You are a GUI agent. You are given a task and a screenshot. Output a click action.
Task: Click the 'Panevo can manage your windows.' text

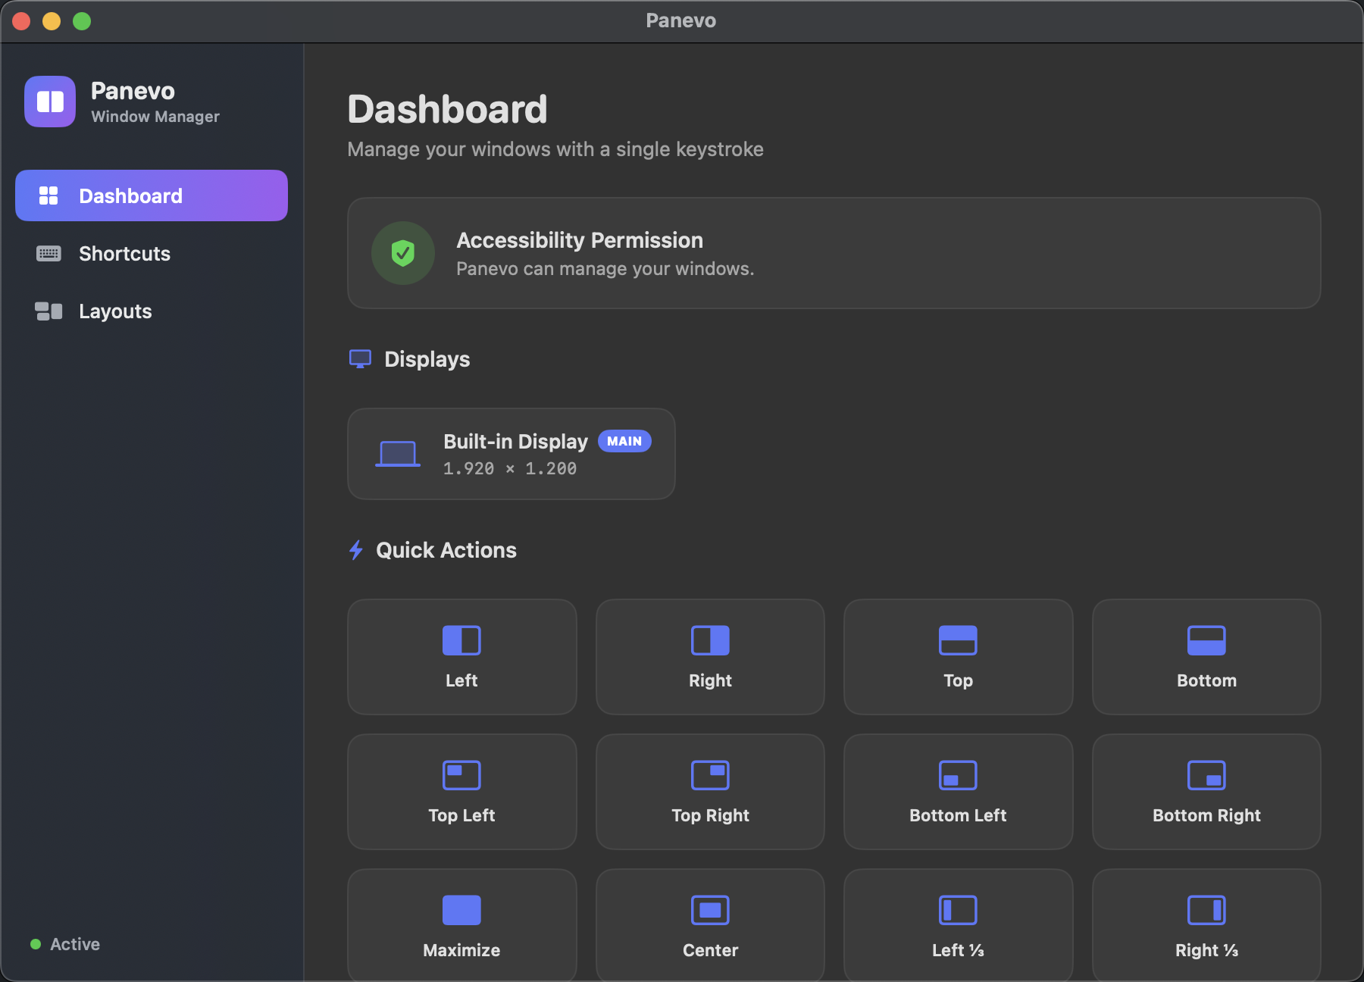coord(605,269)
